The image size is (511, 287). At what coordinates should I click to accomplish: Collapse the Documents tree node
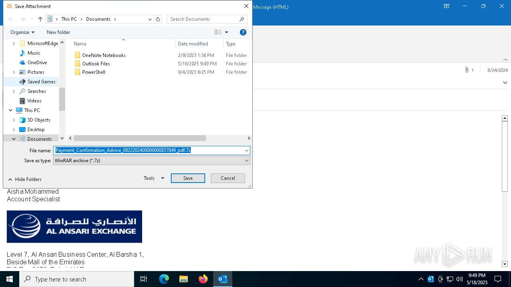click(14, 139)
